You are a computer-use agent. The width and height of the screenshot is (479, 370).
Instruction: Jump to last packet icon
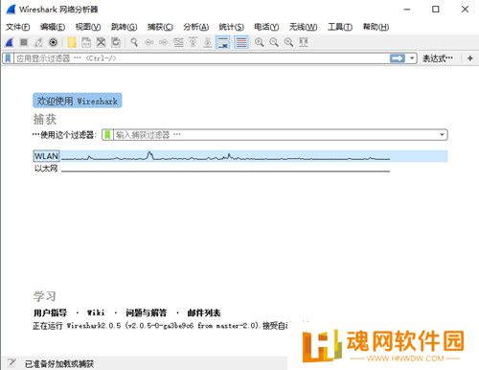[x=208, y=42]
